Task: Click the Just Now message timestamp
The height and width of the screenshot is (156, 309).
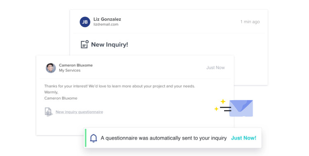Action: 215,68
